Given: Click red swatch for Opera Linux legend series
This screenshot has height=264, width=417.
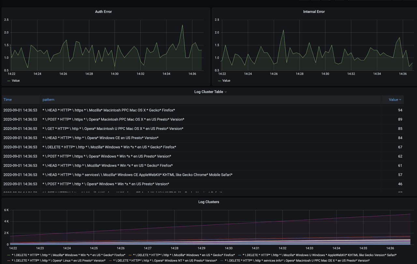Looking at the screenshot, I should 8,261.
